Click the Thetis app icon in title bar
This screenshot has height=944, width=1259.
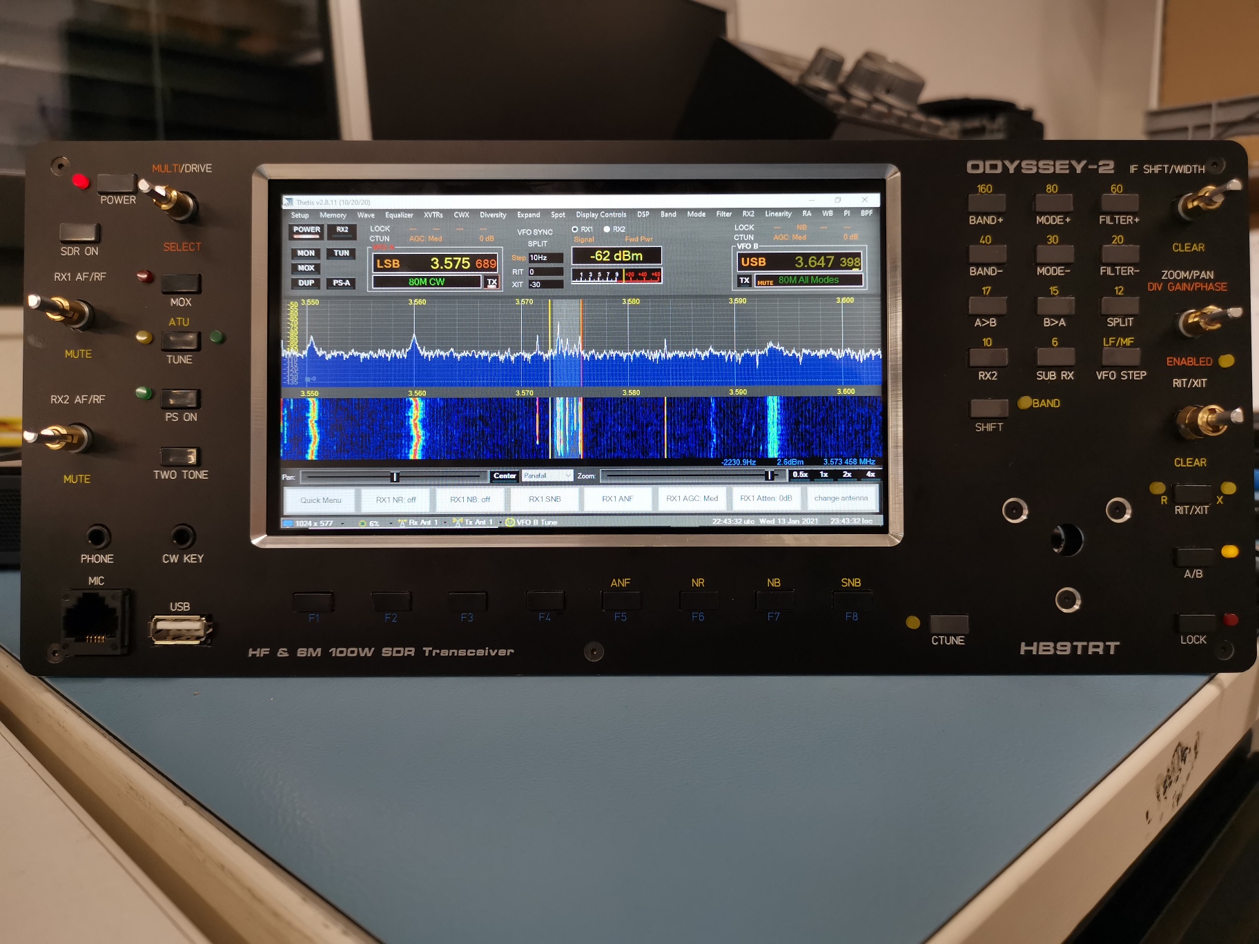pos(289,202)
